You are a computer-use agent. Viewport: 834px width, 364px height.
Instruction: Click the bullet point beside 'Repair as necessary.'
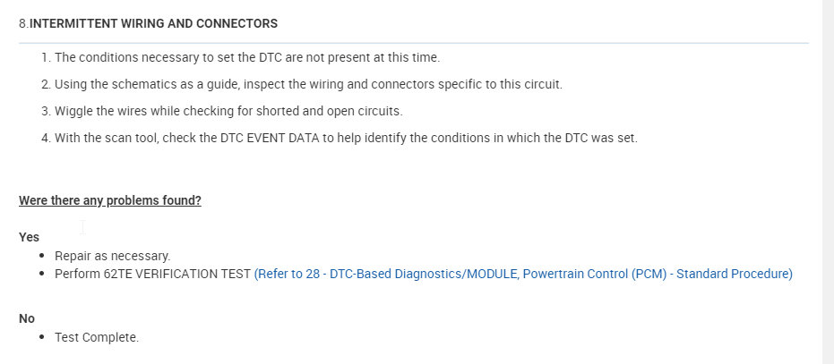pyautogui.click(x=43, y=256)
